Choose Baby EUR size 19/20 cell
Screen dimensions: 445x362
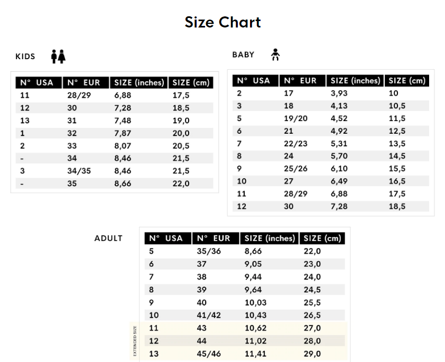pyautogui.click(x=295, y=118)
